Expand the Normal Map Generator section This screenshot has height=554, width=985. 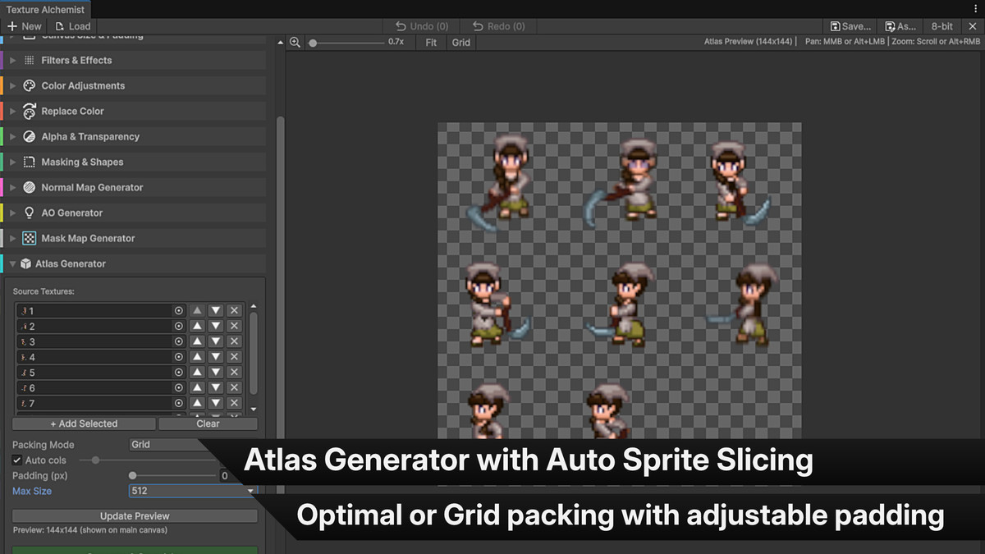pos(135,187)
